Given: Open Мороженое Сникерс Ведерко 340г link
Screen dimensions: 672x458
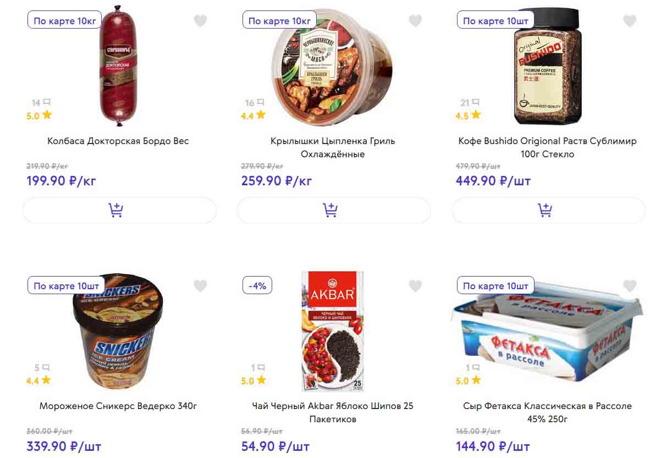Looking at the screenshot, I should click(118, 406).
